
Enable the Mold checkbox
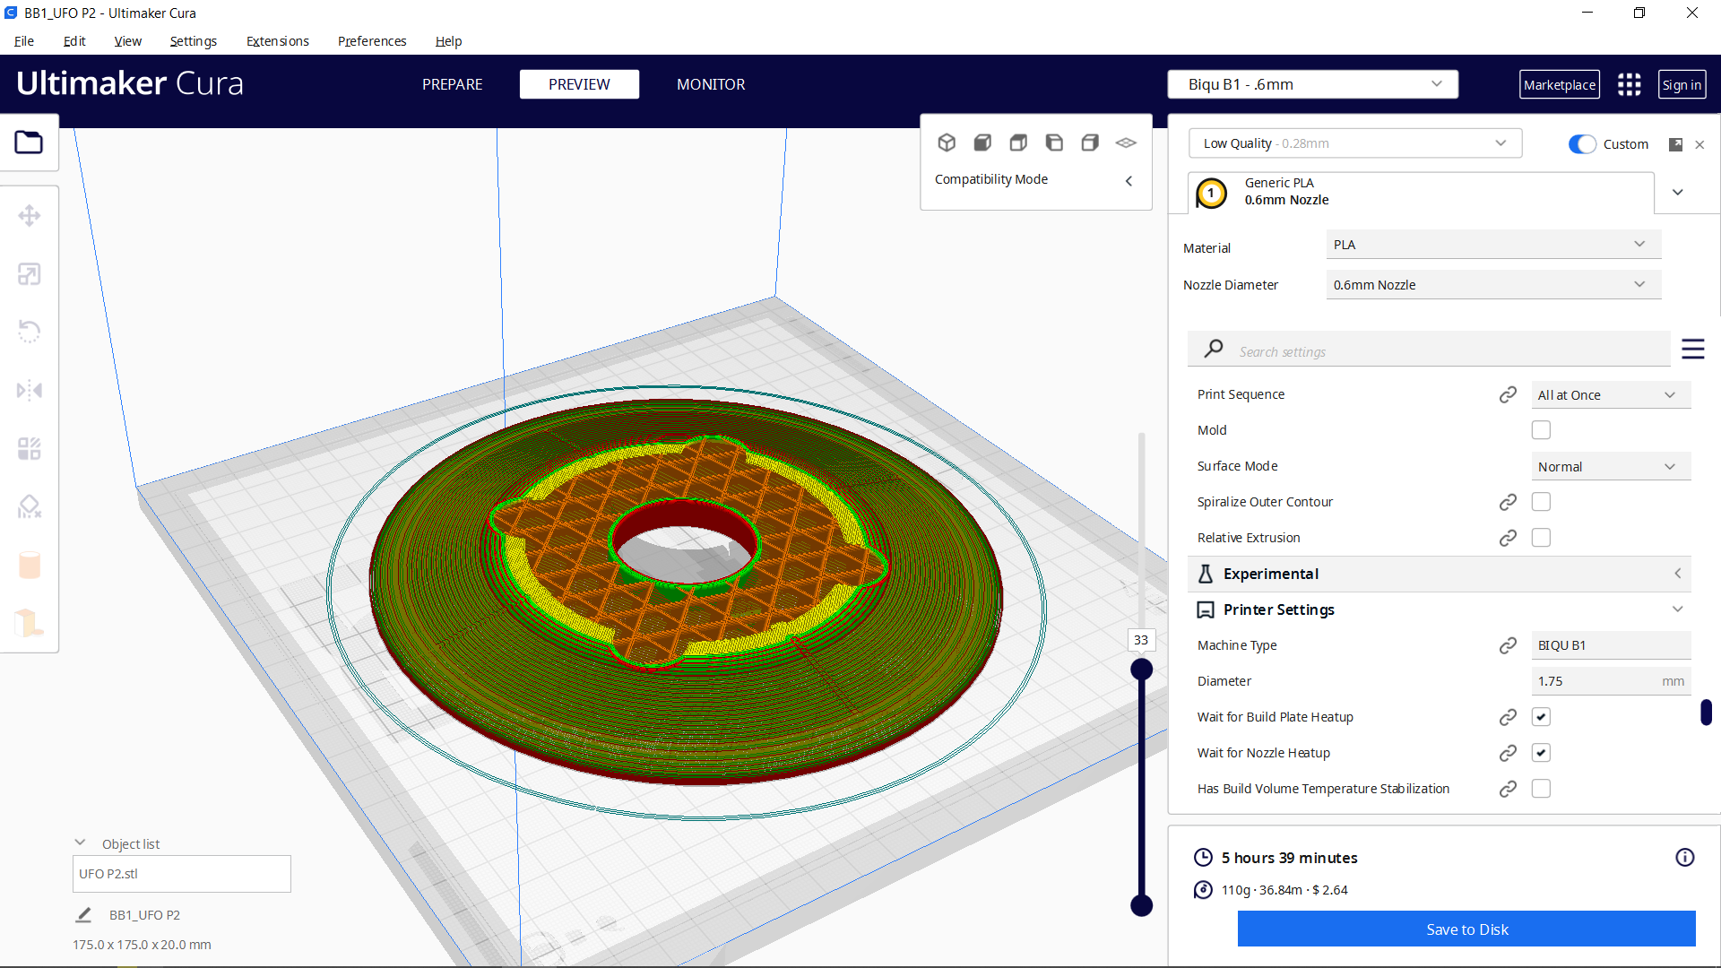click(1541, 429)
